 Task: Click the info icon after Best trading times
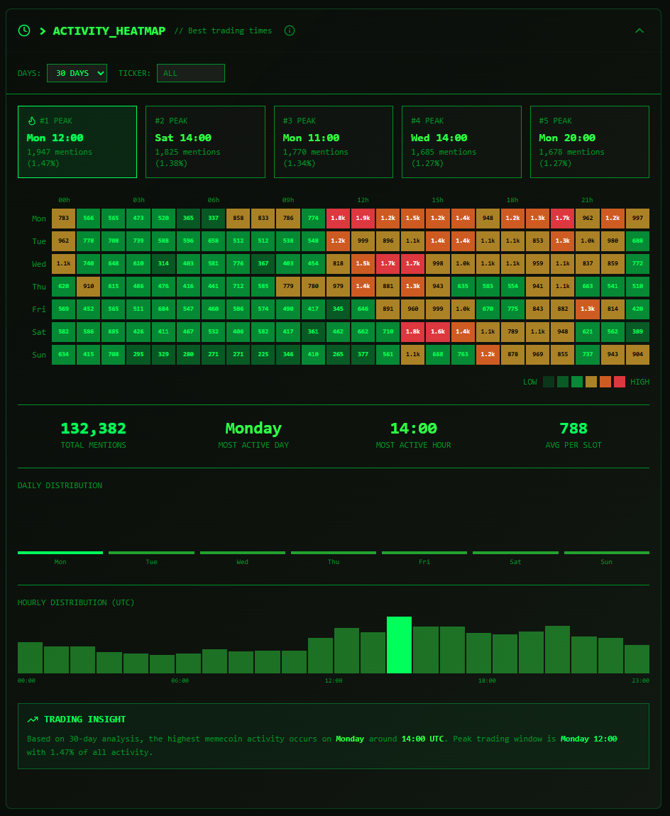tap(290, 31)
